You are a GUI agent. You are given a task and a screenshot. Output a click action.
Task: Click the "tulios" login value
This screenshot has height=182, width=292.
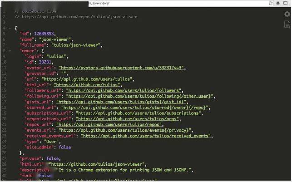click(x=56, y=56)
